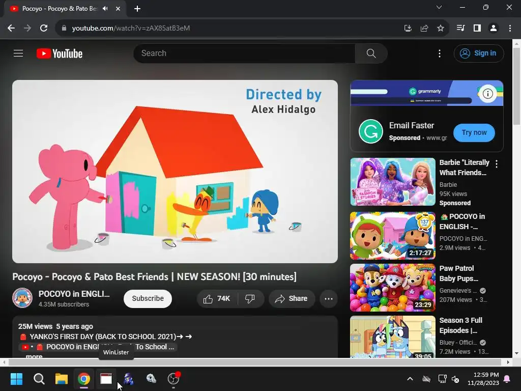Open clock showing 12:59 PM

click(x=483, y=379)
